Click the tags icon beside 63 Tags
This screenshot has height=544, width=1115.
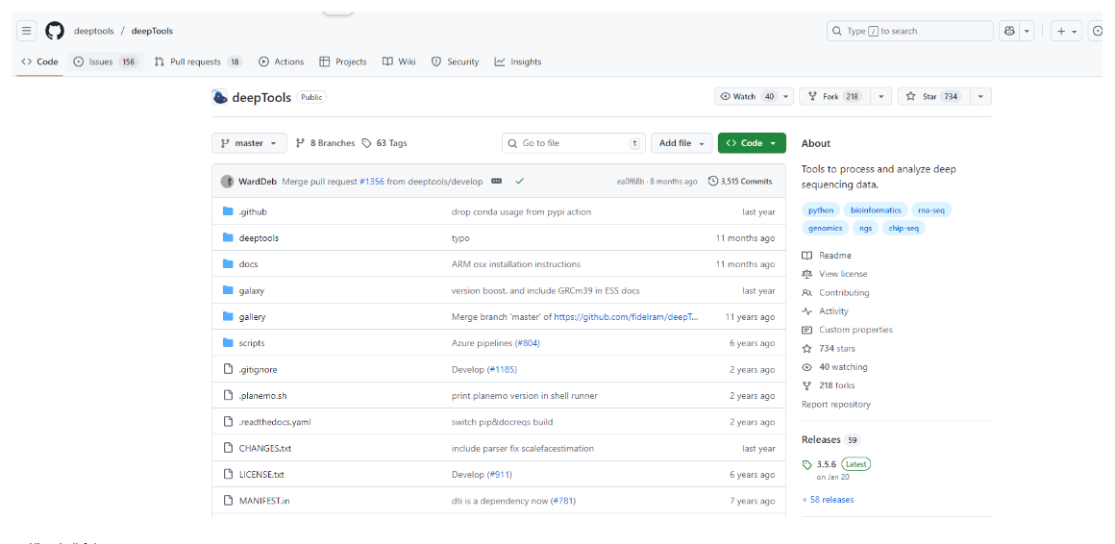[367, 143]
